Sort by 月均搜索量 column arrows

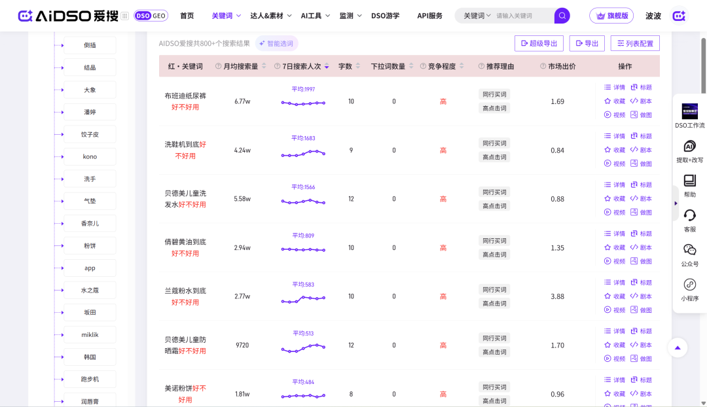(x=264, y=66)
